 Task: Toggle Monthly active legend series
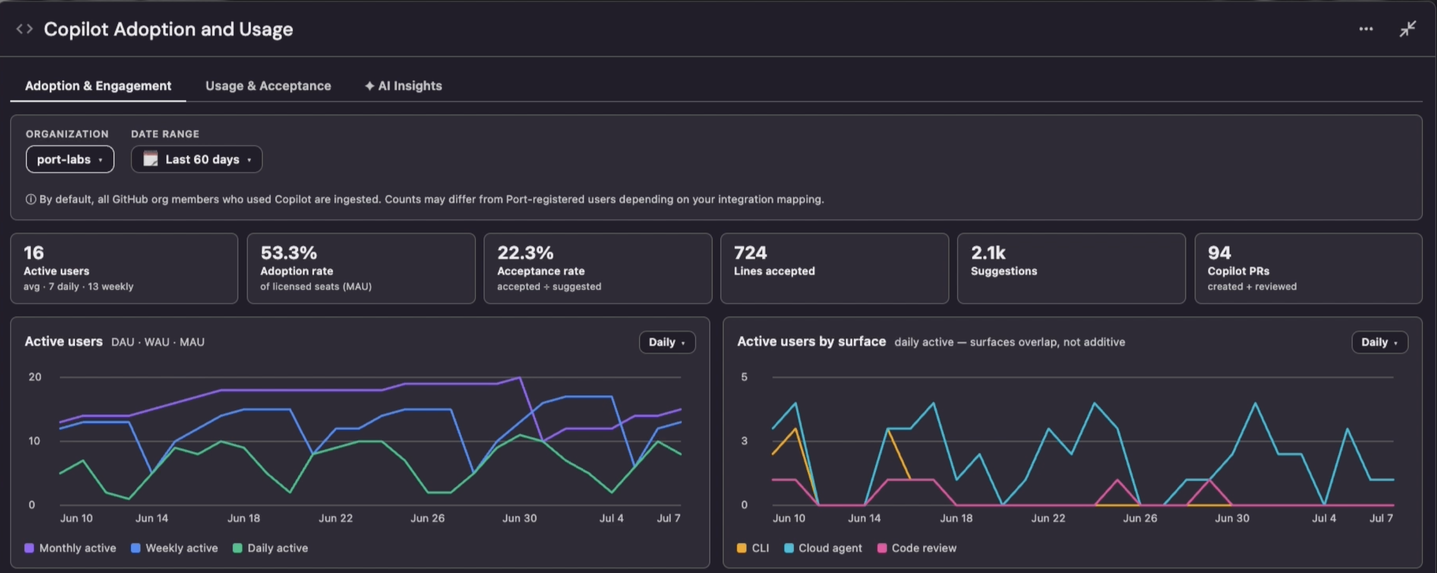pos(70,548)
